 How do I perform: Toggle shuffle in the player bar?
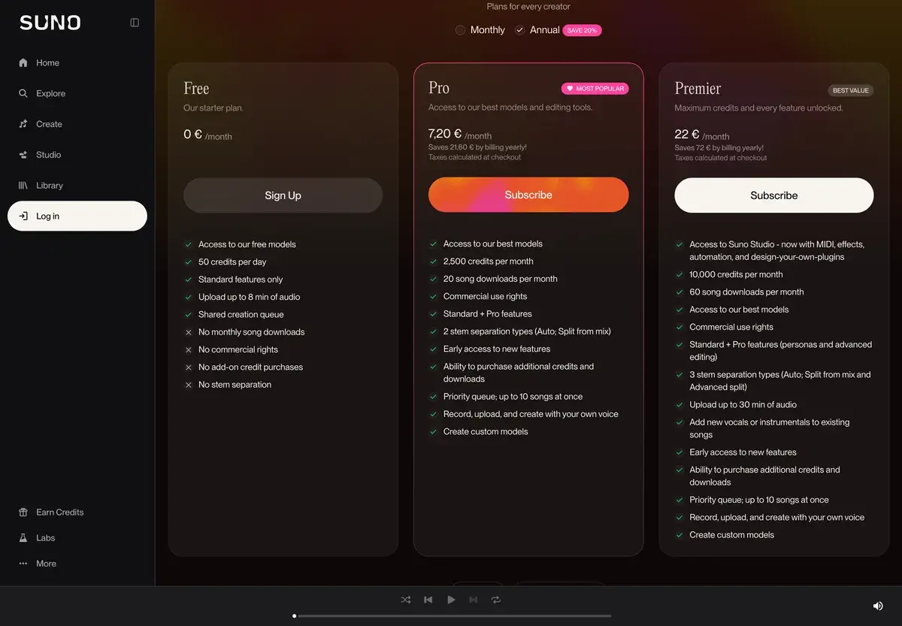click(x=406, y=600)
